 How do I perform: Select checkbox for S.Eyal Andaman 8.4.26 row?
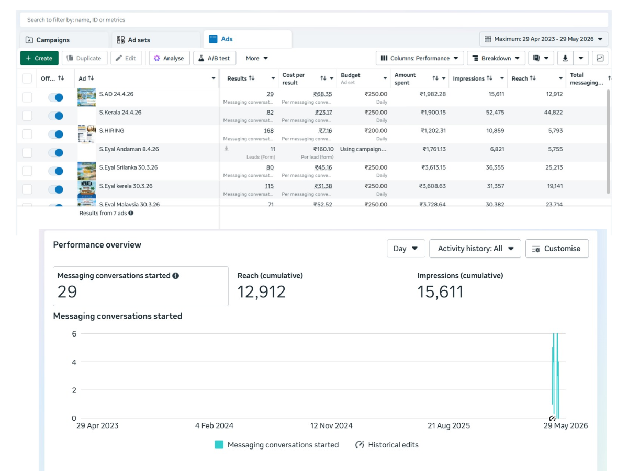coord(27,153)
